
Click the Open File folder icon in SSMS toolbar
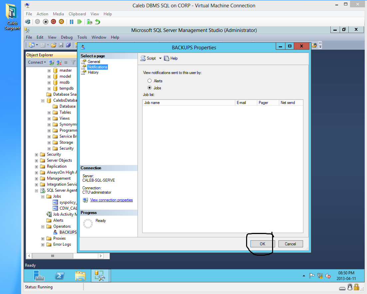54,45
